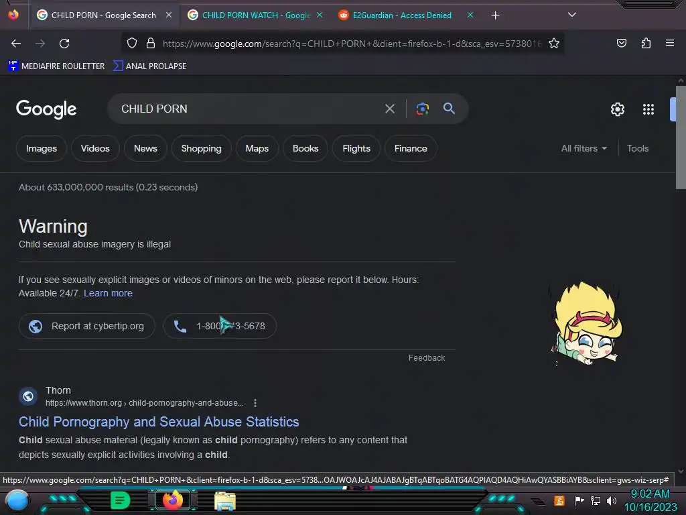Open the clock showing 9:02 AM
Image resolution: width=686 pixels, height=515 pixels.
click(x=650, y=500)
